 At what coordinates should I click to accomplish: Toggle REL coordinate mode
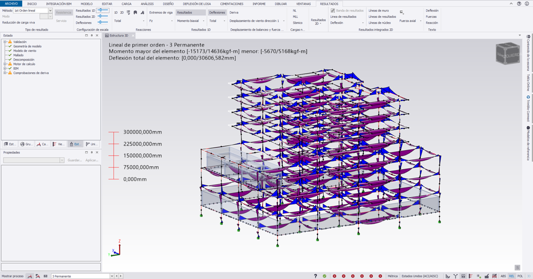coord(512,276)
